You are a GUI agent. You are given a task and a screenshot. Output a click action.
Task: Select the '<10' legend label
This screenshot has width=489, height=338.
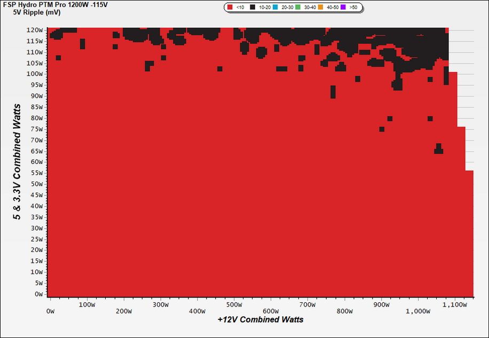click(240, 7)
